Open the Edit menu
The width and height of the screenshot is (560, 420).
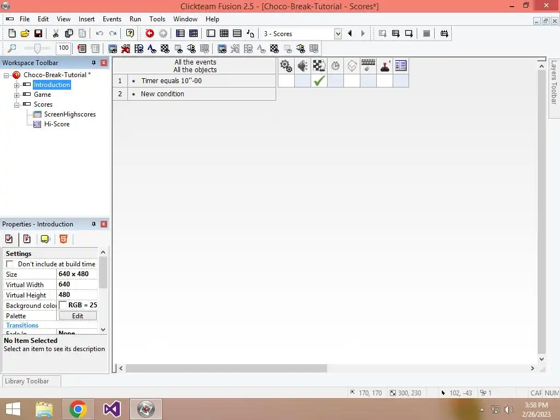43,19
